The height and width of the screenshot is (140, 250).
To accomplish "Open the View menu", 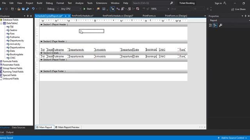I will (20, 3).
